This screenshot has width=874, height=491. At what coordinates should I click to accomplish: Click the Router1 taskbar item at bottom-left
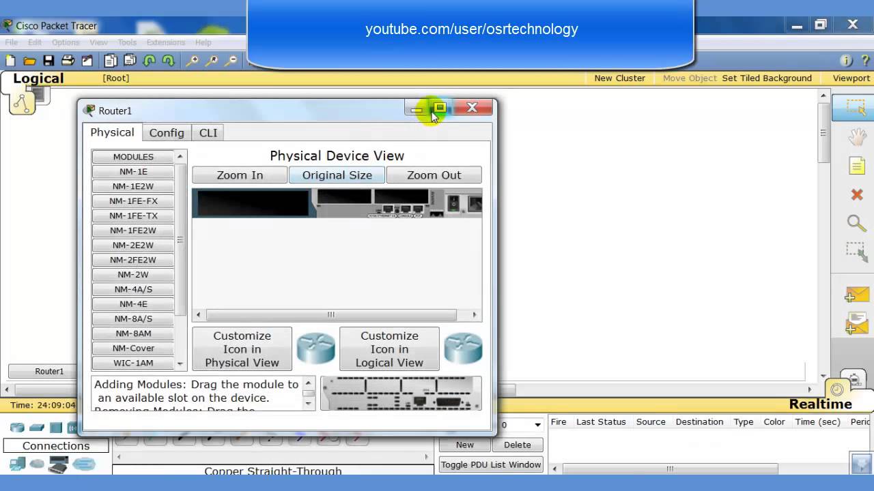click(49, 371)
